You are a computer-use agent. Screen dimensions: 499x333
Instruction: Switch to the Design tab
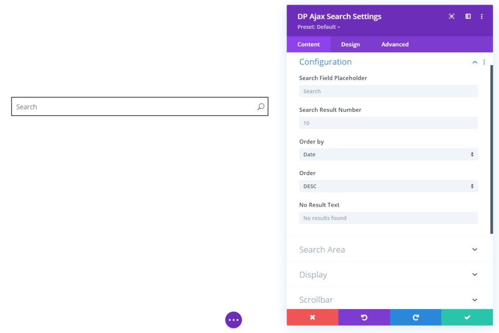tap(350, 45)
